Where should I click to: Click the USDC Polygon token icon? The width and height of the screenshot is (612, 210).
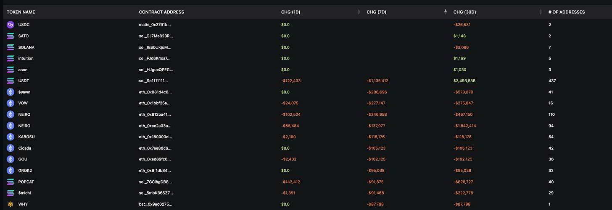(x=11, y=25)
